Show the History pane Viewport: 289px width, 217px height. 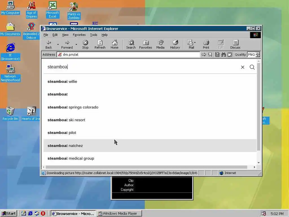[x=175, y=44]
